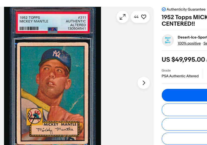Click the first outlined button below blue button
The height and width of the screenshot is (145, 207).
click(x=184, y=110)
